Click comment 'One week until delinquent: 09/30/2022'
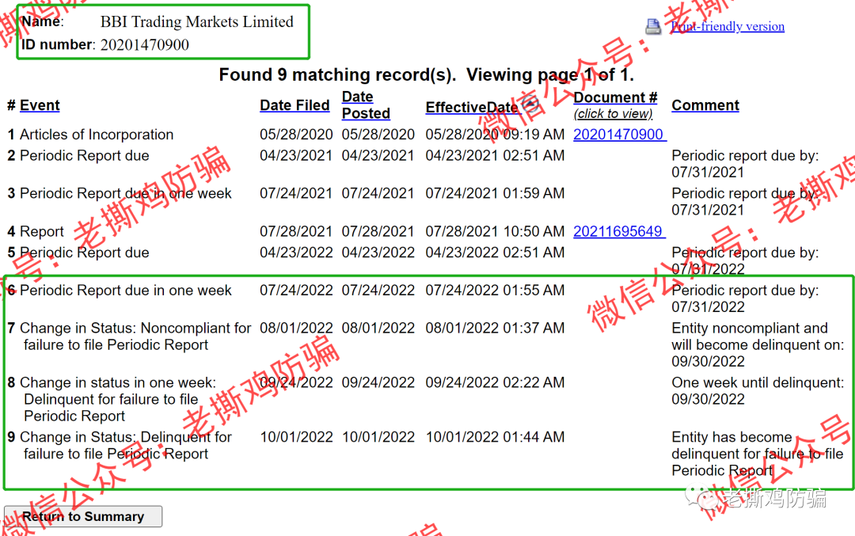Screen dimensions: 855x536 tap(758, 390)
